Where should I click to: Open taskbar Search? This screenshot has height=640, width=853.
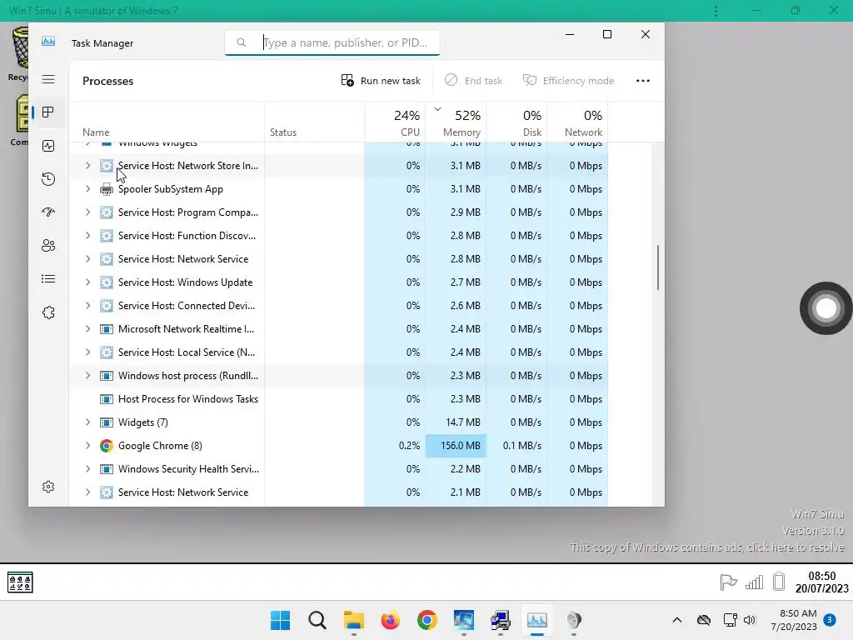click(x=317, y=620)
